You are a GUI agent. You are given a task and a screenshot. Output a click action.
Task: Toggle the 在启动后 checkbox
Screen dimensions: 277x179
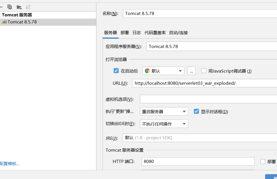tap(116, 71)
